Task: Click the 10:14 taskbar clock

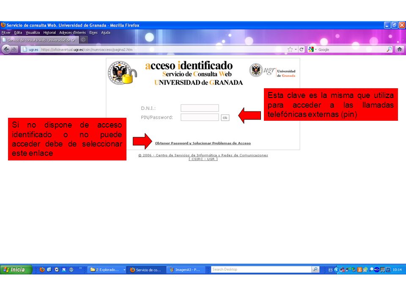Action: [397, 270]
